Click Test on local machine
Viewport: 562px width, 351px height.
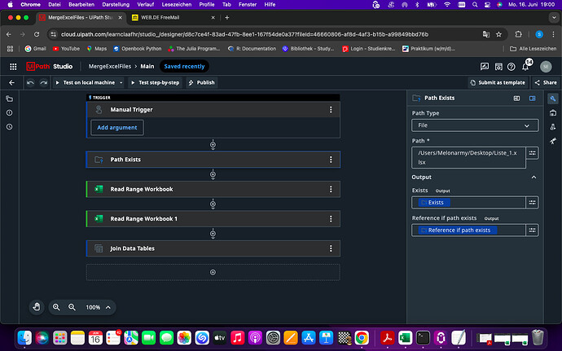pyautogui.click(x=86, y=83)
